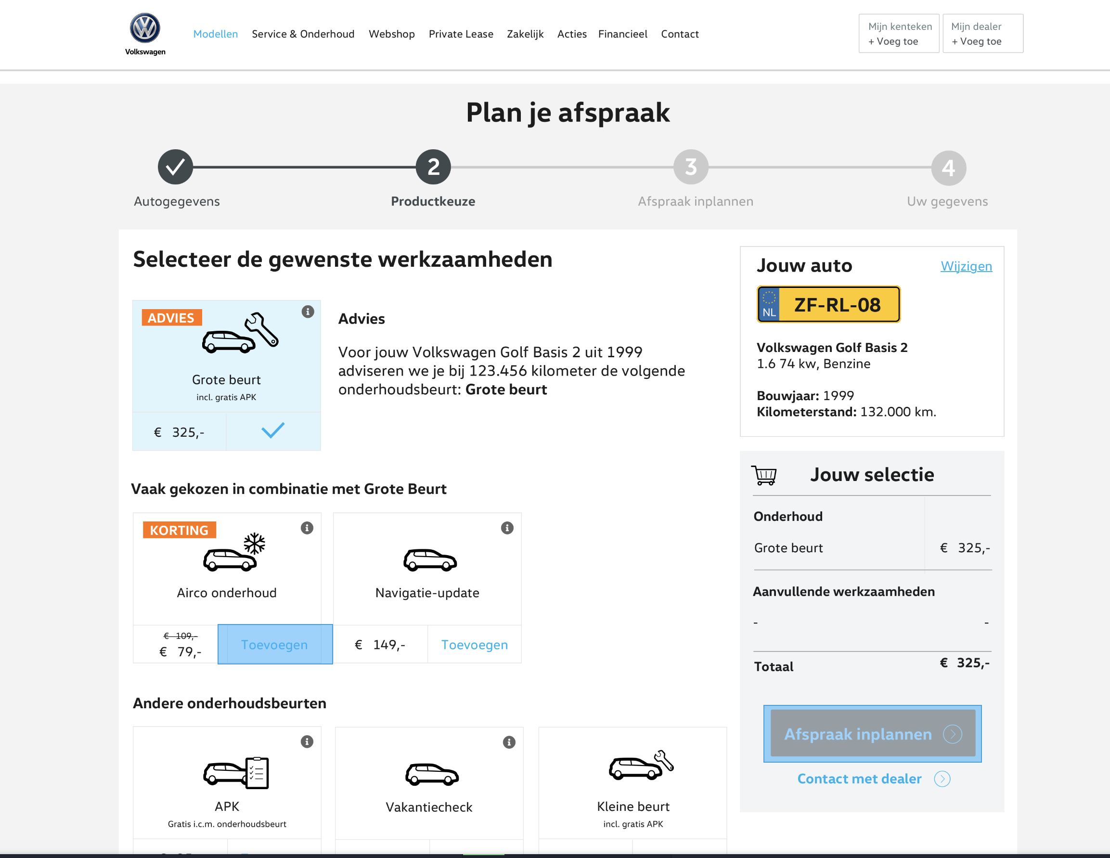Go back to step 1 Autogegevens
Screen dimensions: 1110x858
pos(175,167)
